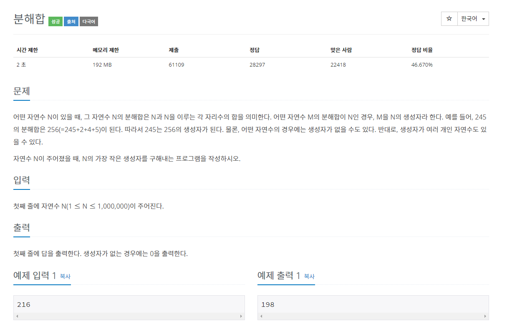The width and height of the screenshot is (512, 331).
Task: Click the 제출 column header
Action: 174,50
